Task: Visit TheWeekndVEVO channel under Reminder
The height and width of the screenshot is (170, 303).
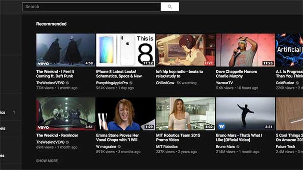Action: (50, 142)
